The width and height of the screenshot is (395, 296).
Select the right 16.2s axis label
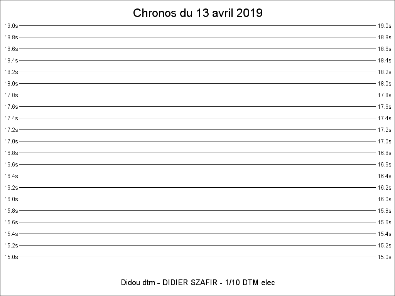click(x=385, y=188)
